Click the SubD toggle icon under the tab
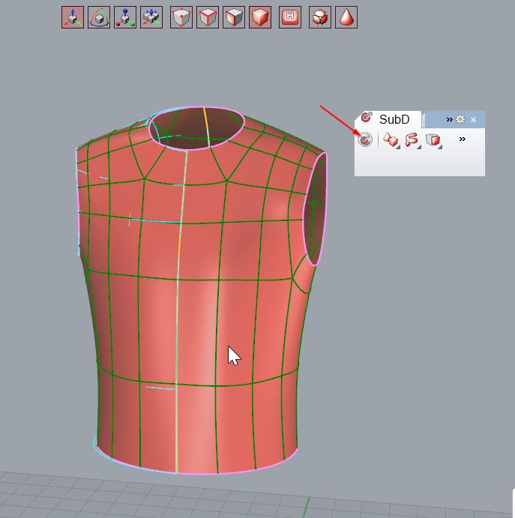 [x=365, y=139]
